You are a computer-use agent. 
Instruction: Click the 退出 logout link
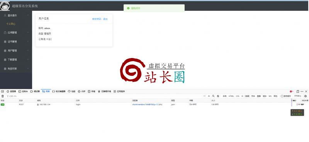pos(105,19)
